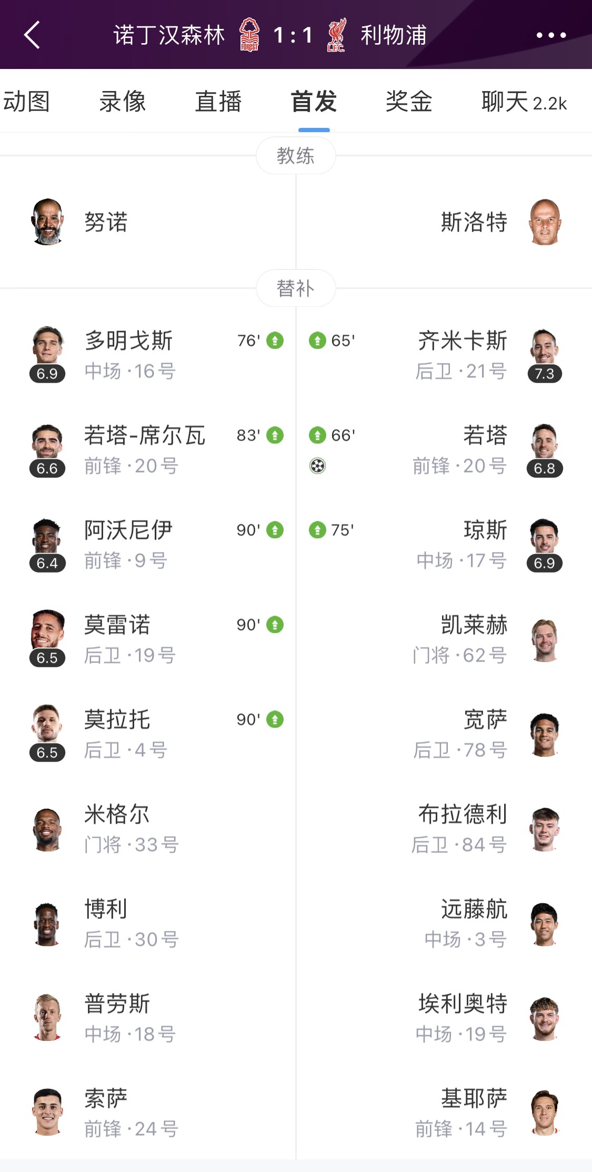
Task: Tap the Liverpool club crest
Action: coord(336,35)
